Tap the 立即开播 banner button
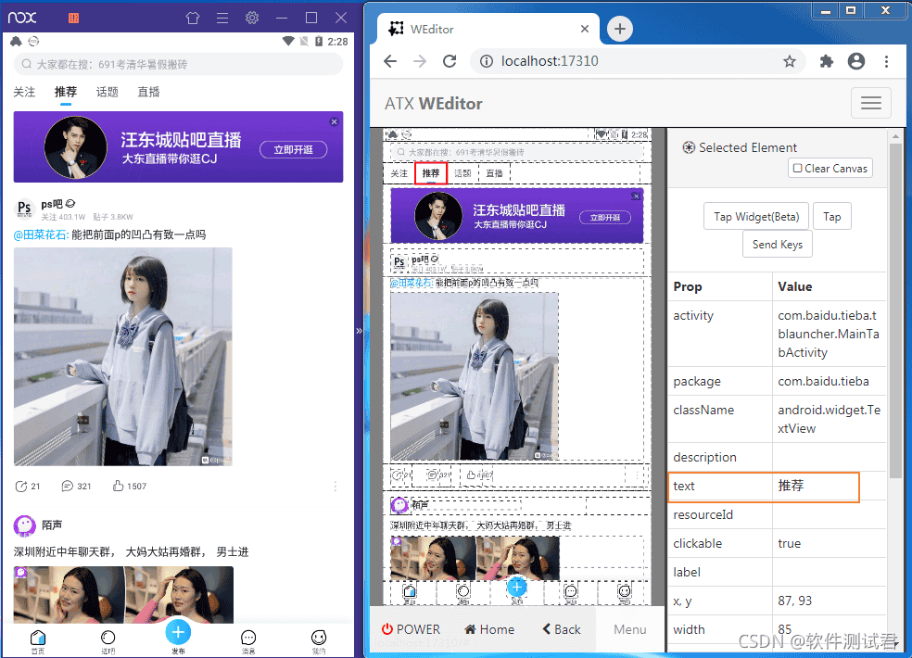Image resolution: width=912 pixels, height=658 pixels. tap(293, 148)
